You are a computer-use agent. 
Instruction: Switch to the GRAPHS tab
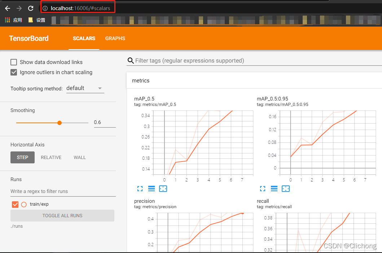pyautogui.click(x=115, y=38)
